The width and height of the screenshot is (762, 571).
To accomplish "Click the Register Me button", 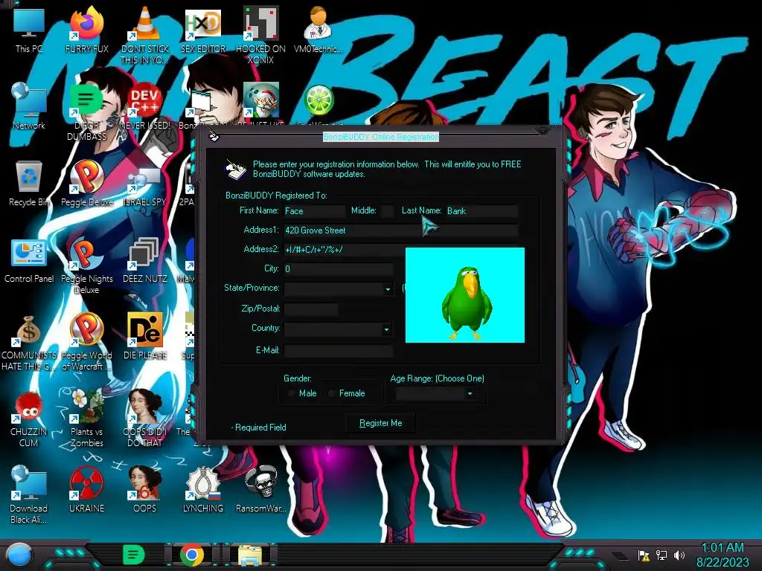I will (380, 423).
